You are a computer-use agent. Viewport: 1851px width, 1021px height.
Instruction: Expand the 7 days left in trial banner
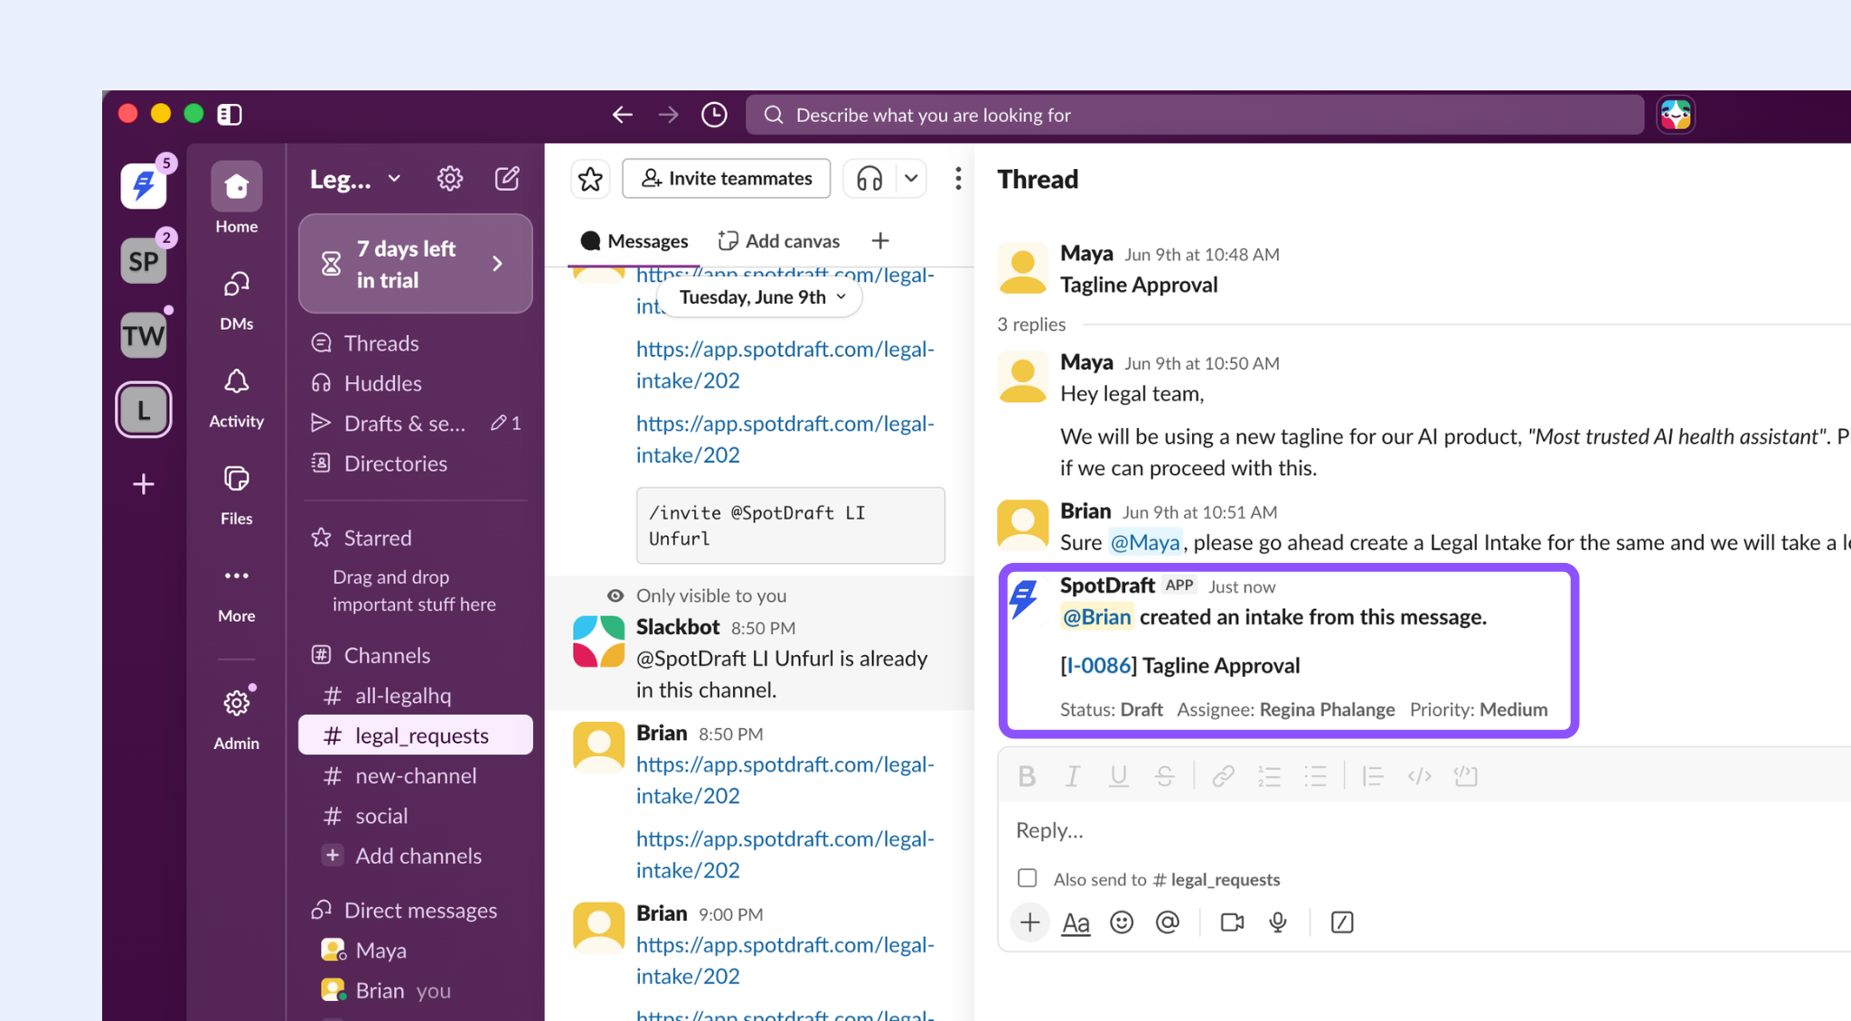pyautogui.click(x=416, y=264)
